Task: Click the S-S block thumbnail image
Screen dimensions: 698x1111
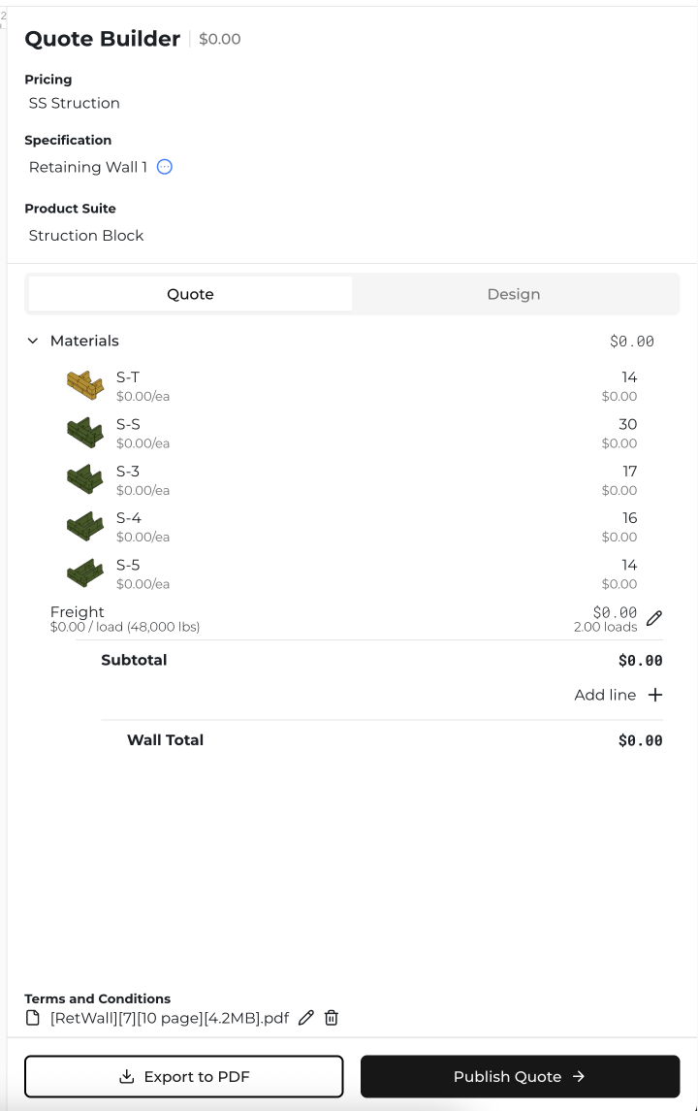Action: coord(85,433)
